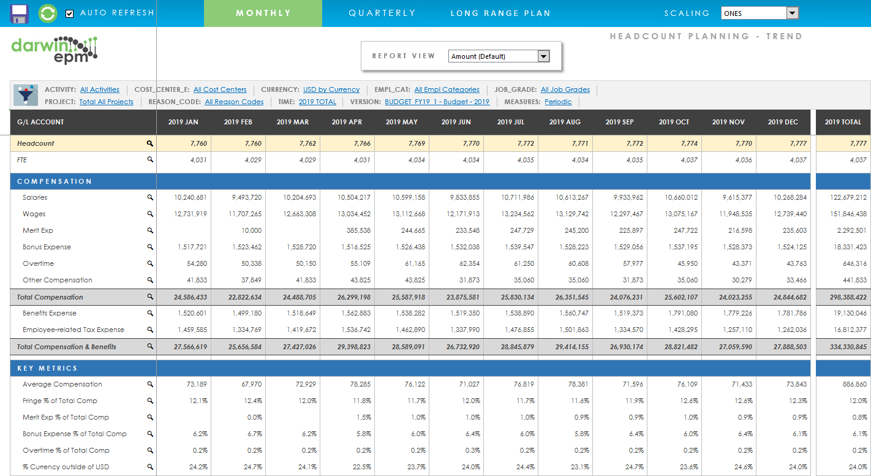Viewport: 871px width, 476px height.
Task: Click the magnifier icon for FTE
Action: (149, 160)
